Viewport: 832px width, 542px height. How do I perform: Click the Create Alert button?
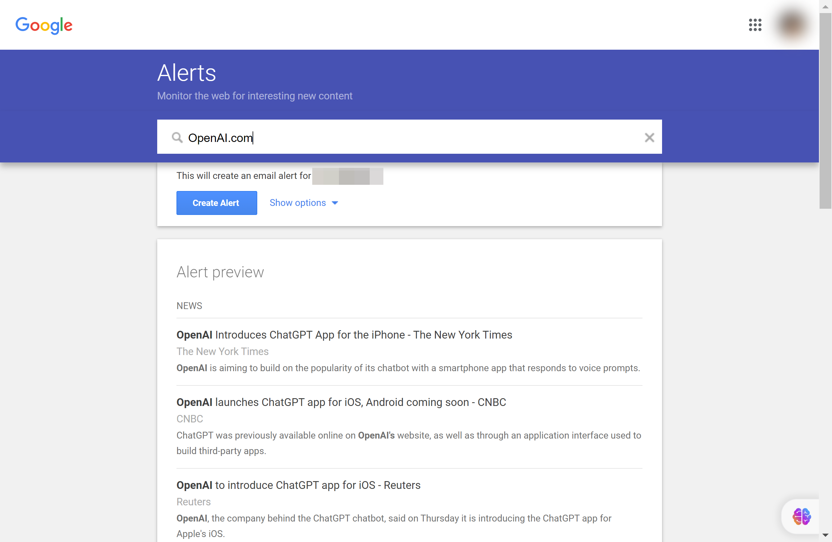(217, 203)
